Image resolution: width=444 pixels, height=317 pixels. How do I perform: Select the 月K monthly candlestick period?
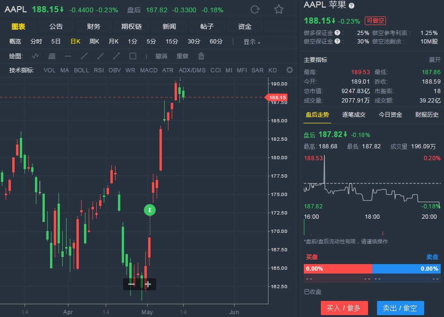114,42
